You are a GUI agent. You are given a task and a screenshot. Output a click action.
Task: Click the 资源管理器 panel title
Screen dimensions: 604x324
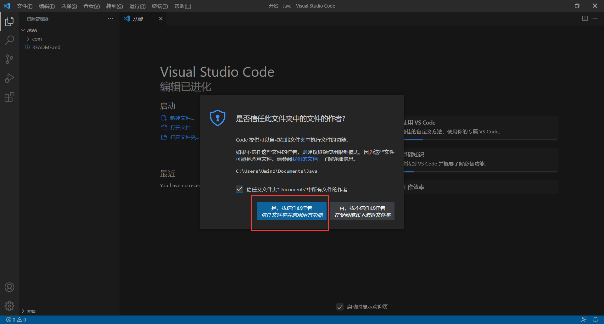click(x=37, y=19)
